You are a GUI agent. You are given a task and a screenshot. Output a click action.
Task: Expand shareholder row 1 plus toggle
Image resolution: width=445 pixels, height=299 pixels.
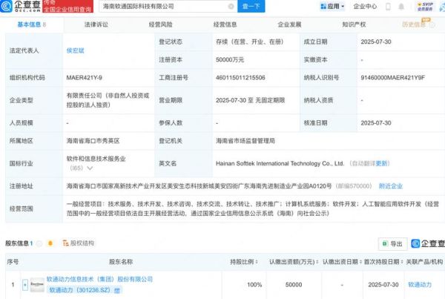[x=25, y=285]
